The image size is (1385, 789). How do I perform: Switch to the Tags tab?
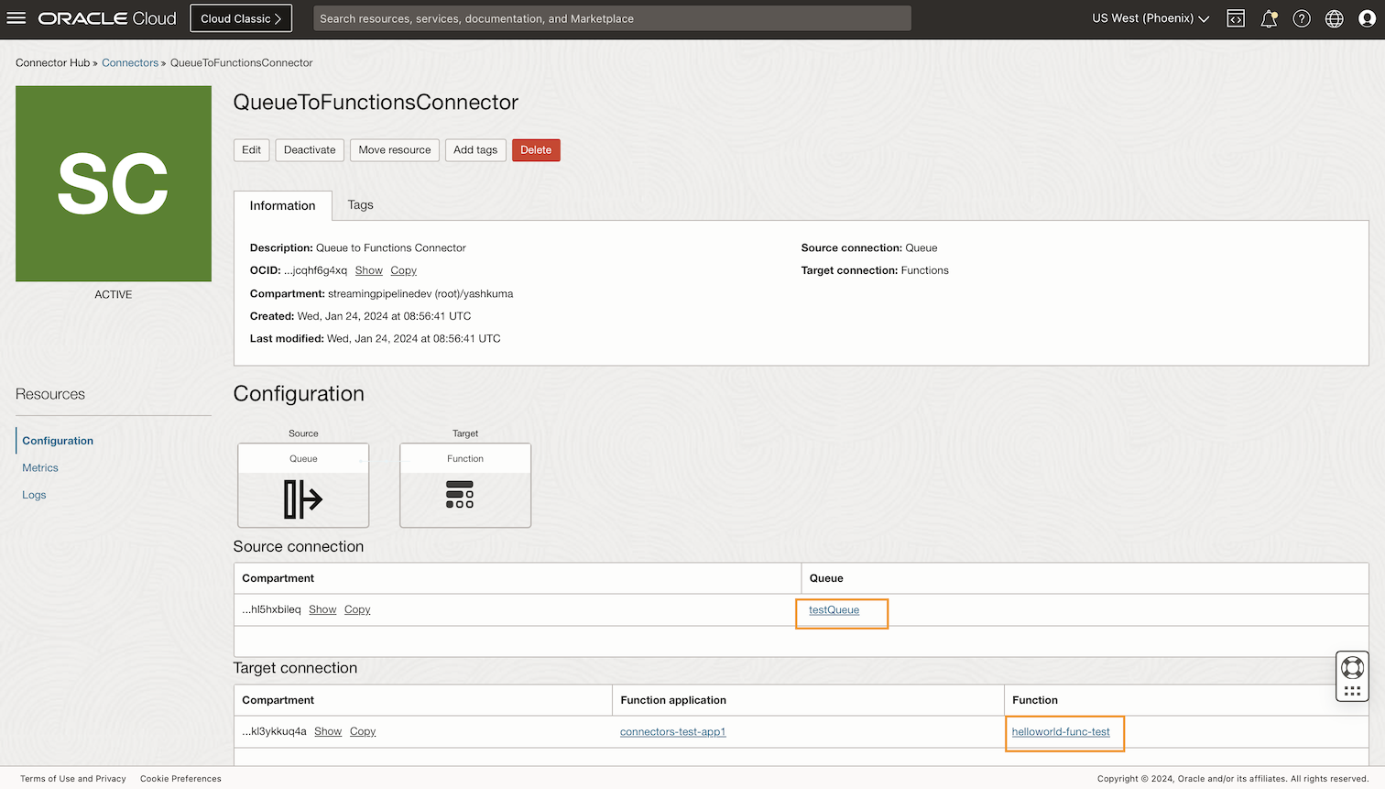pyautogui.click(x=360, y=204)
